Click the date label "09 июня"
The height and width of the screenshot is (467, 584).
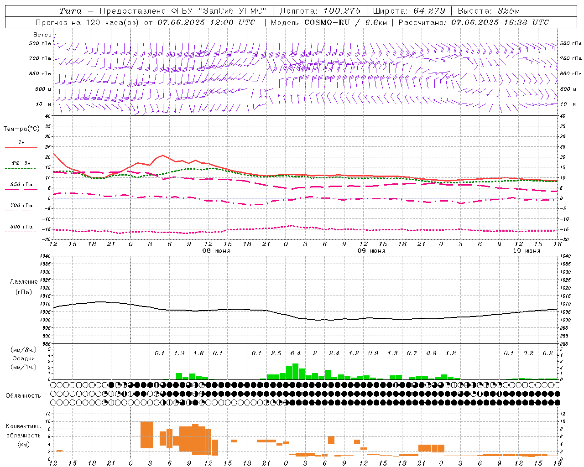[x=371, y=251]
